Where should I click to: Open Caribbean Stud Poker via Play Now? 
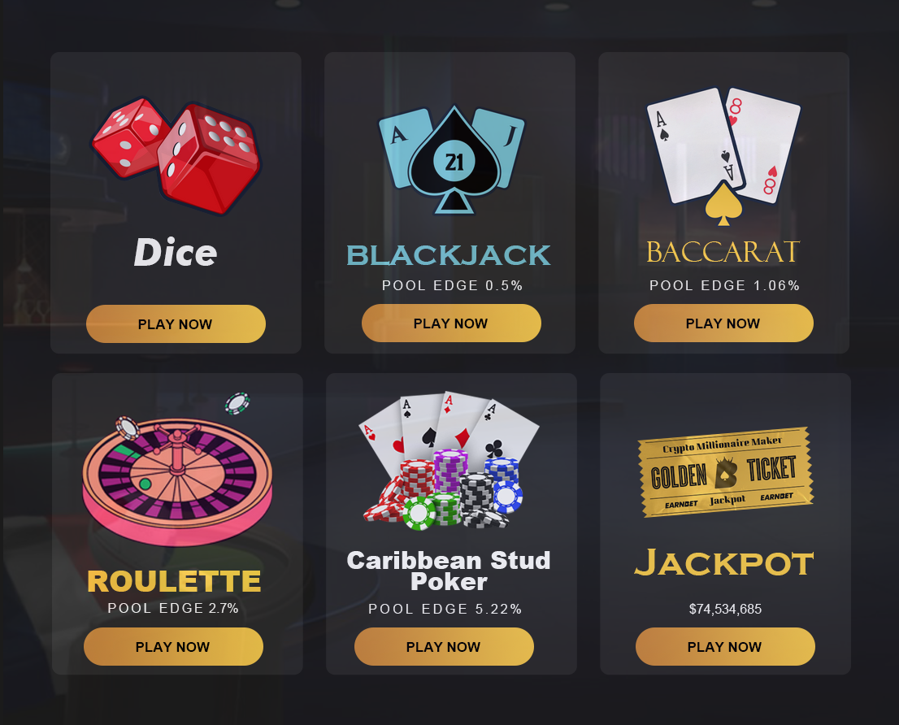click(444, 646)
